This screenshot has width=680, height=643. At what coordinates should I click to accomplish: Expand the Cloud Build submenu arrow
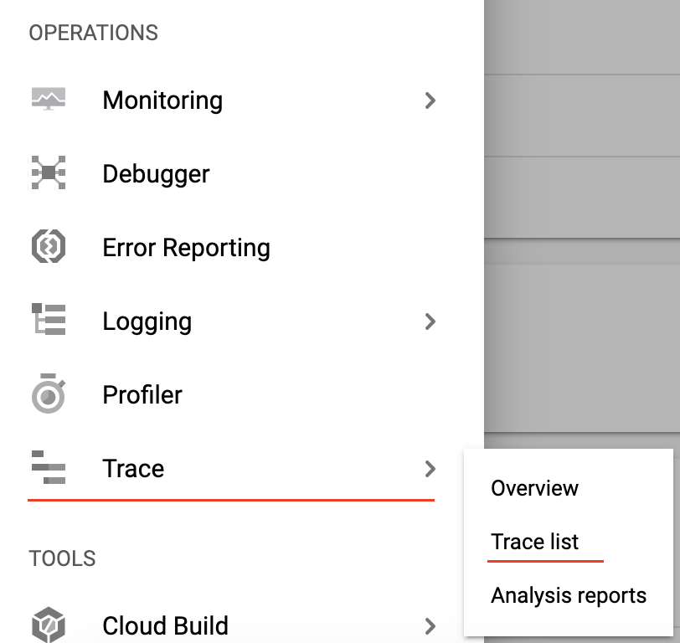click(430, 626)
